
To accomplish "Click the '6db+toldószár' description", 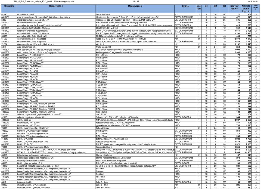I will tap(102, 128).
